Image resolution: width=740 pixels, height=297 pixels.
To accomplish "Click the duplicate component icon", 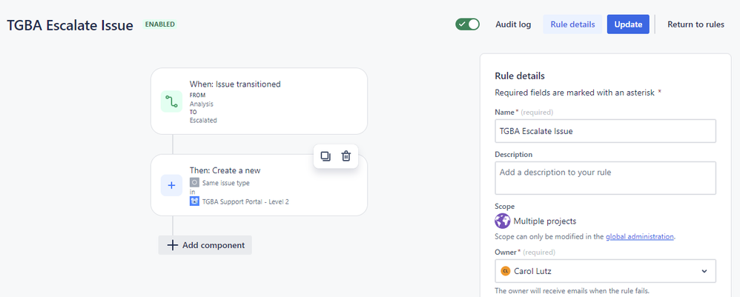I will coord(326,156).
